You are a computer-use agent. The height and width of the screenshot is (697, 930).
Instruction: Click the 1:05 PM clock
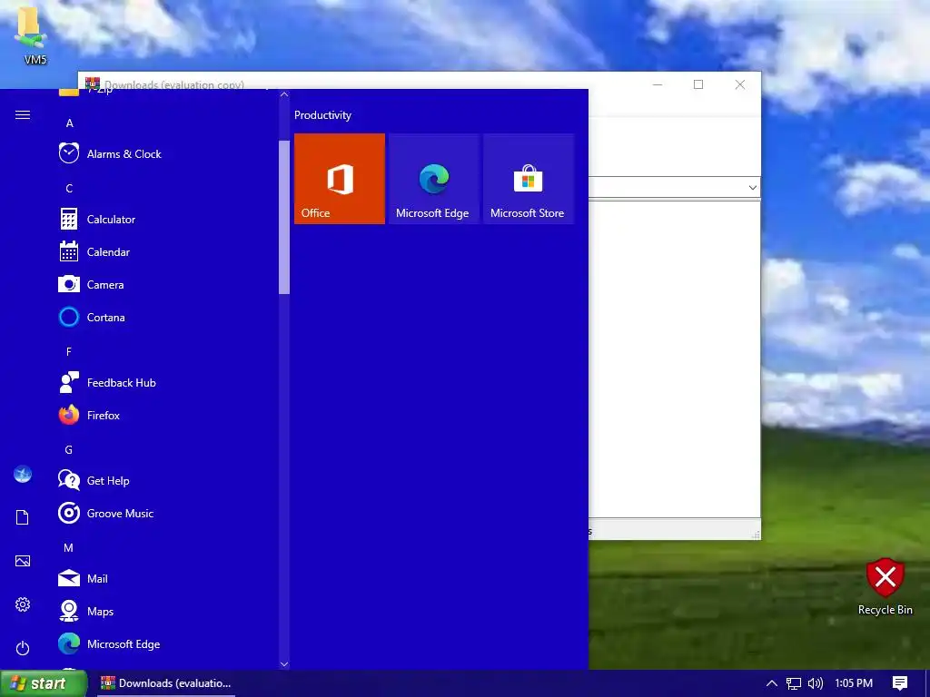pyautogui.click(x=854, y=683)
